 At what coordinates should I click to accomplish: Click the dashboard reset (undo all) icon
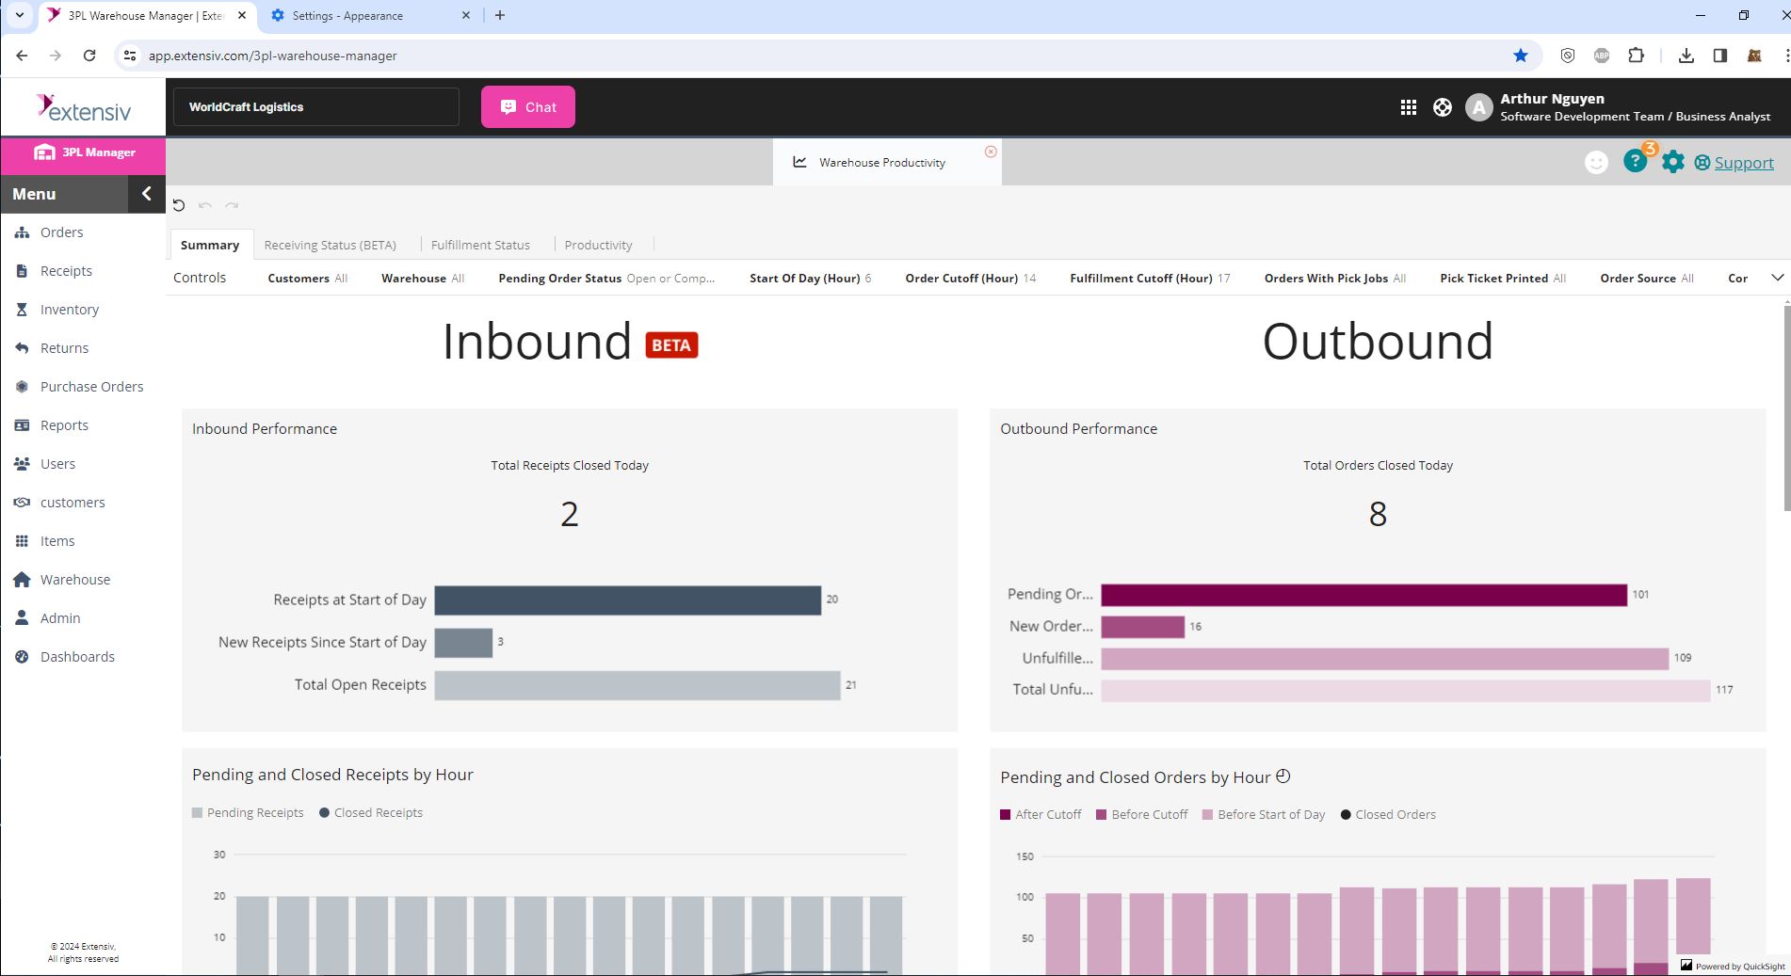pyautogui.click(x=179, y=205)
